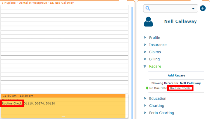Click the Nell Callaway patient name heading

[180, 21]
